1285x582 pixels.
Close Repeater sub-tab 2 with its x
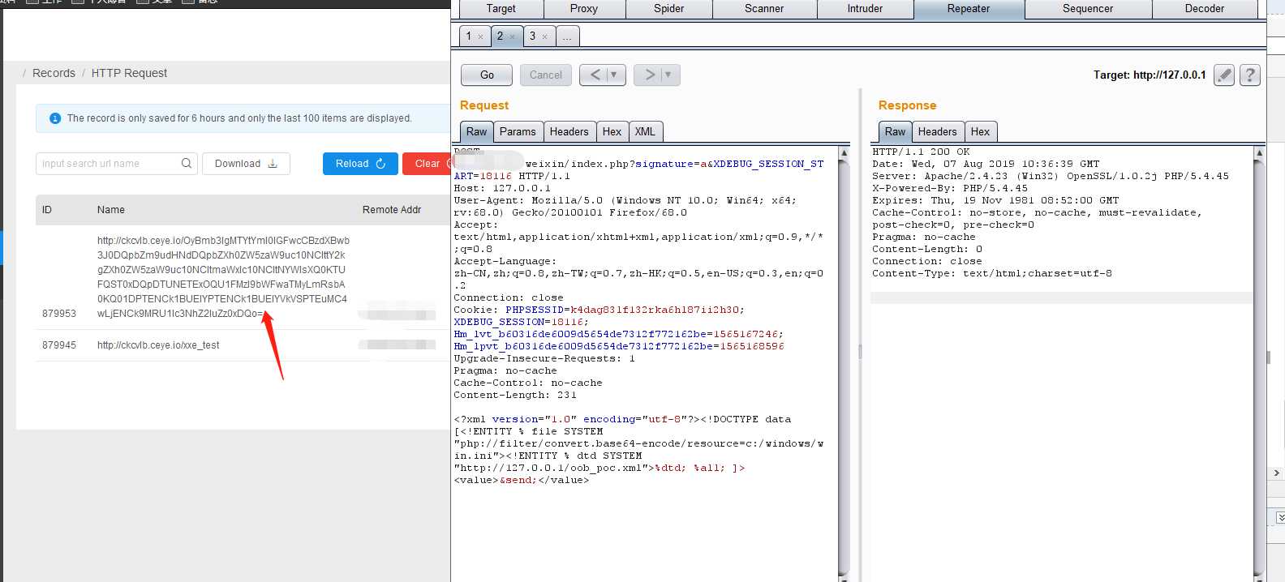tap(512, 36)
